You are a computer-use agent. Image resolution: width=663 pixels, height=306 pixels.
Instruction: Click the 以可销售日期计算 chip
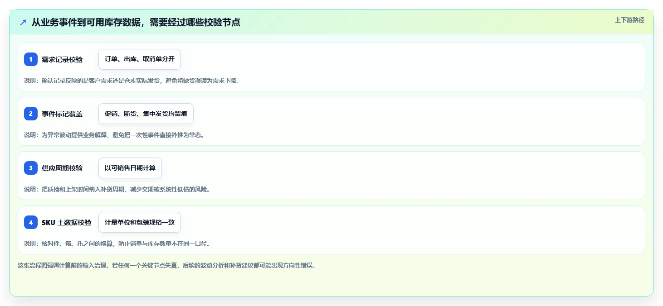pyautogui.click(x=130, y=168)
